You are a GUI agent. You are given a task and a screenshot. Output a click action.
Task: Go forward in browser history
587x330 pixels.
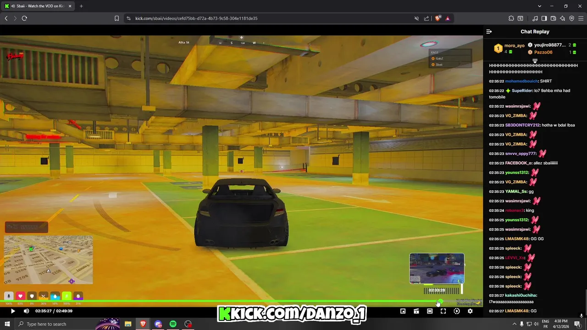click(x=15, y=18)
